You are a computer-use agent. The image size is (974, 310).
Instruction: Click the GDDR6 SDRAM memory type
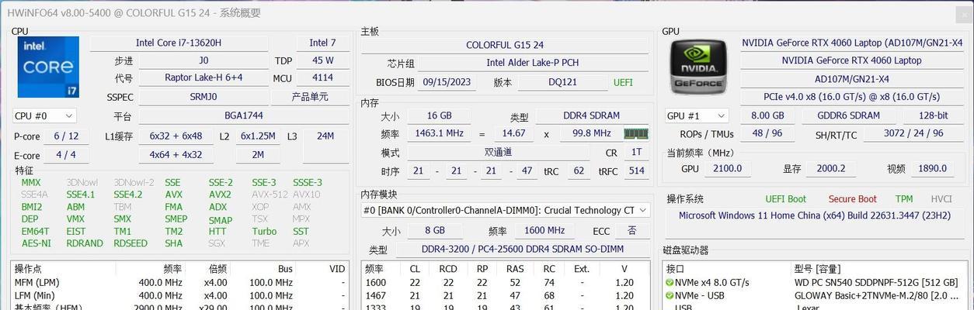(x=848, y=115)
